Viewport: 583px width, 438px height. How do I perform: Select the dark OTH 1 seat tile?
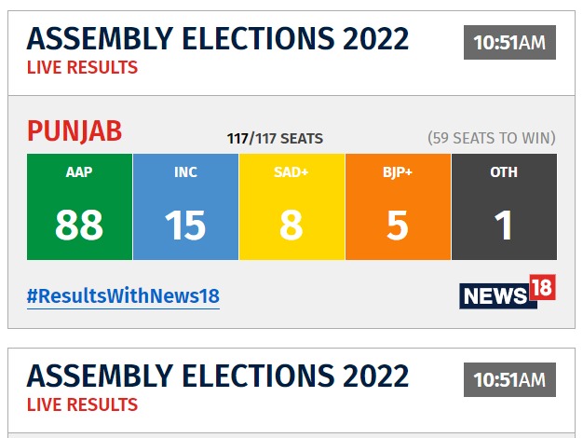(x=504, y=207)
